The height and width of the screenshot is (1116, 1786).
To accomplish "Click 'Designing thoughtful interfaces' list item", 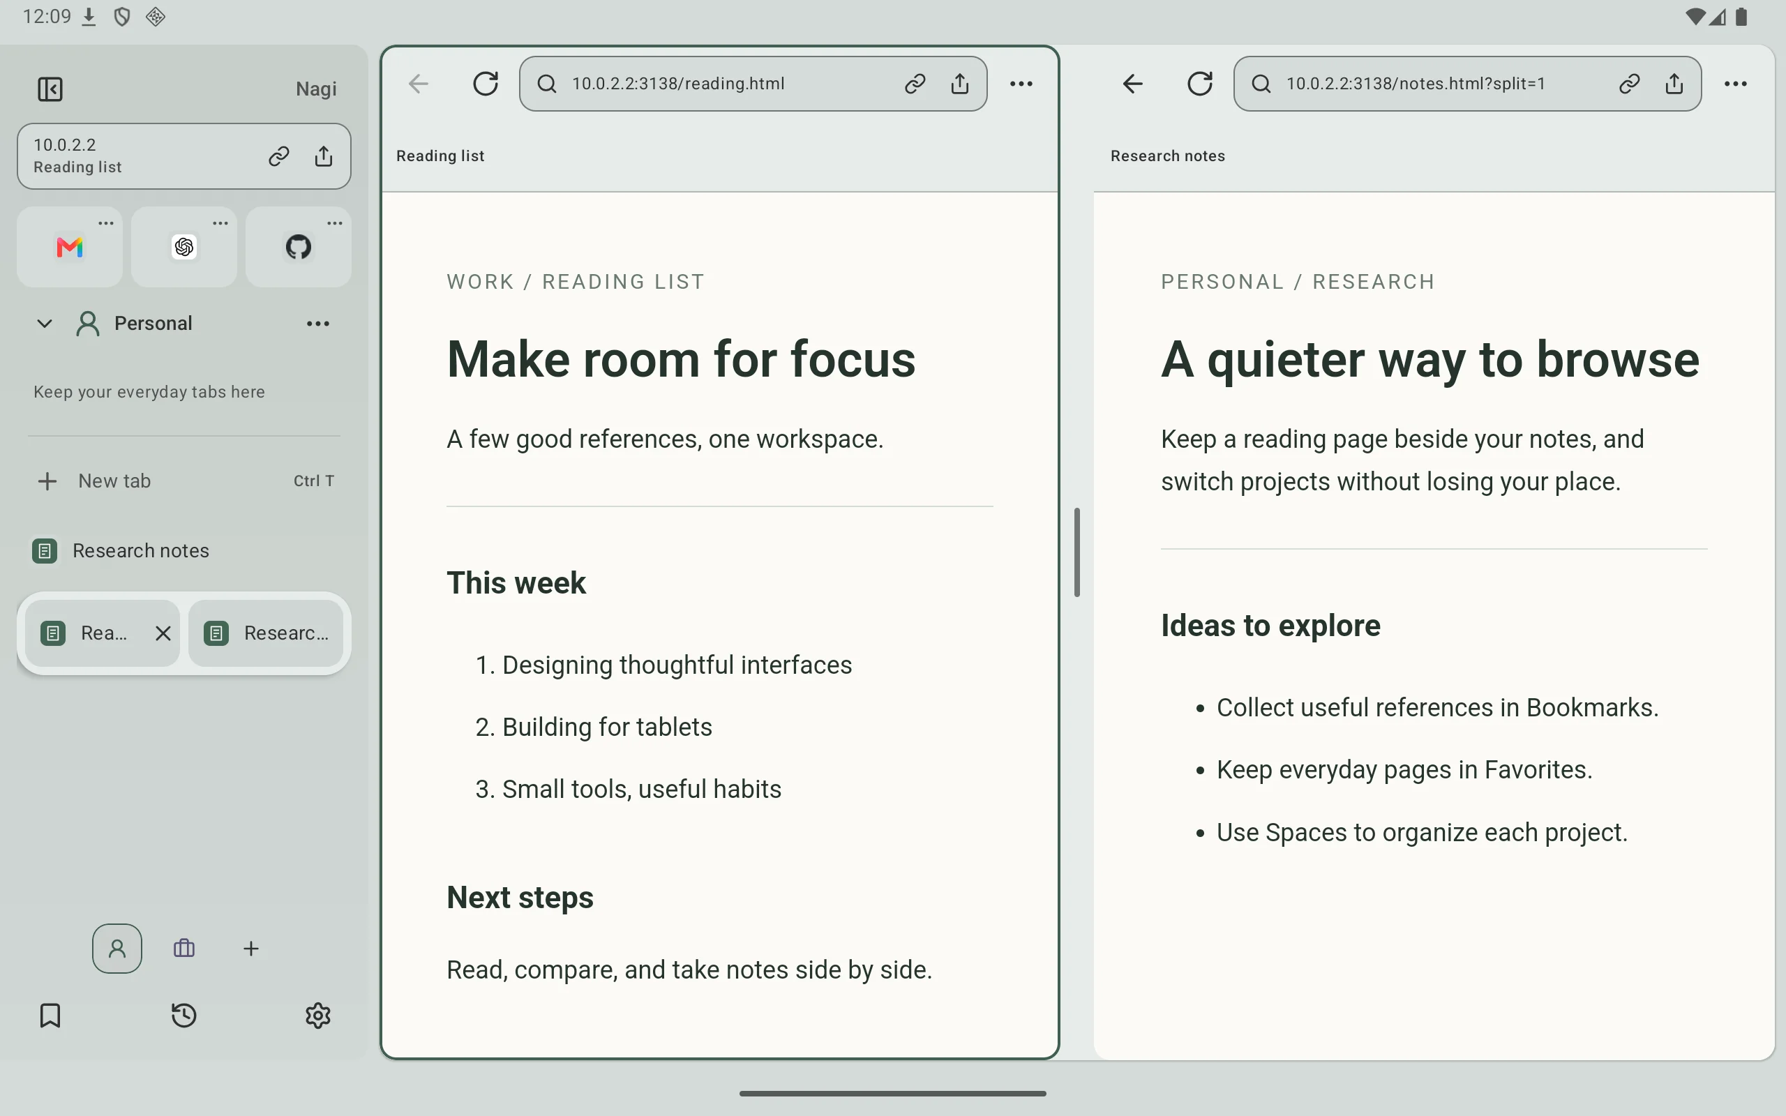I will click(677, 665).
